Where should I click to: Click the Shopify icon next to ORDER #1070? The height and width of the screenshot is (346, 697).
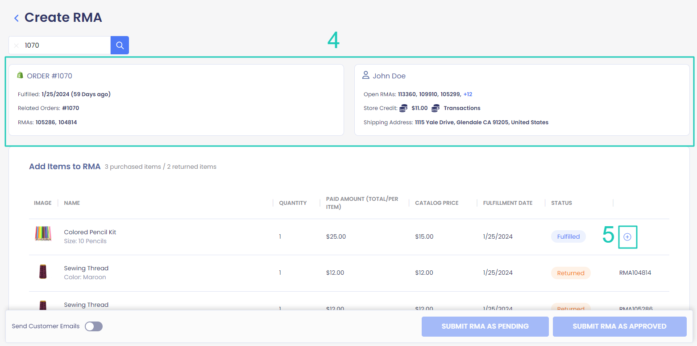tap(20, 75)
